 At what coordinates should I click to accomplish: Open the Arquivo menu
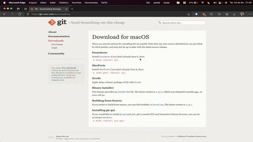click(33, 3)
